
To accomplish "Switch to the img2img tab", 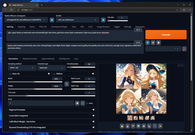I will (x=21, y=27).
